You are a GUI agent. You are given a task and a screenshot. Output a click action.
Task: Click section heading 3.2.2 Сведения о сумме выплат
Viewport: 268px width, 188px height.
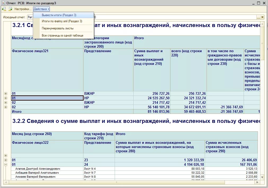click(136, 121)
